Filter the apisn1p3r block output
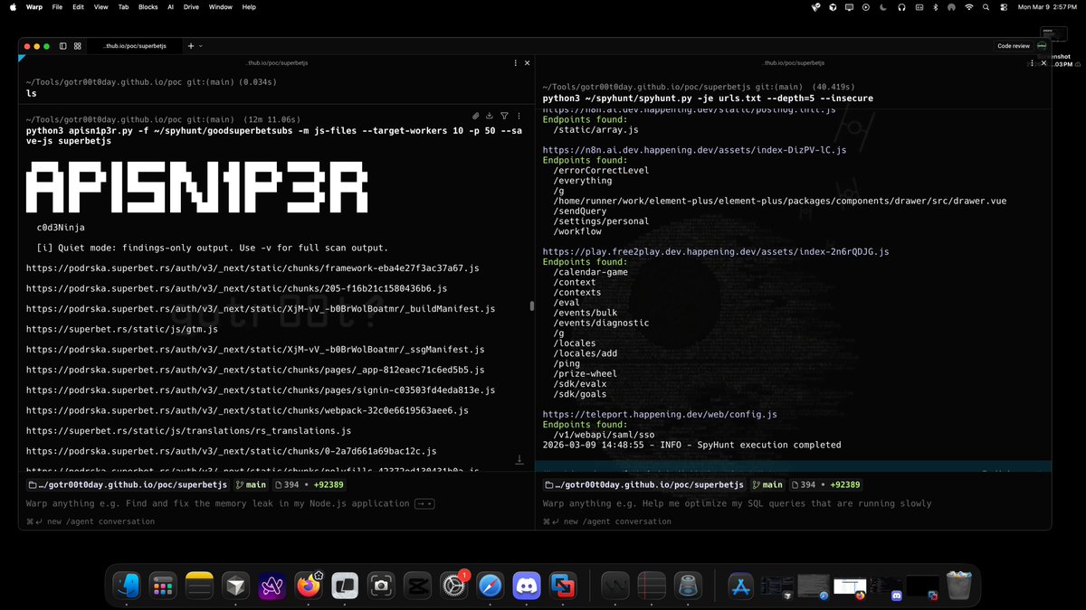This screenshot has height=610, width=1086. [x=504, y=116]
